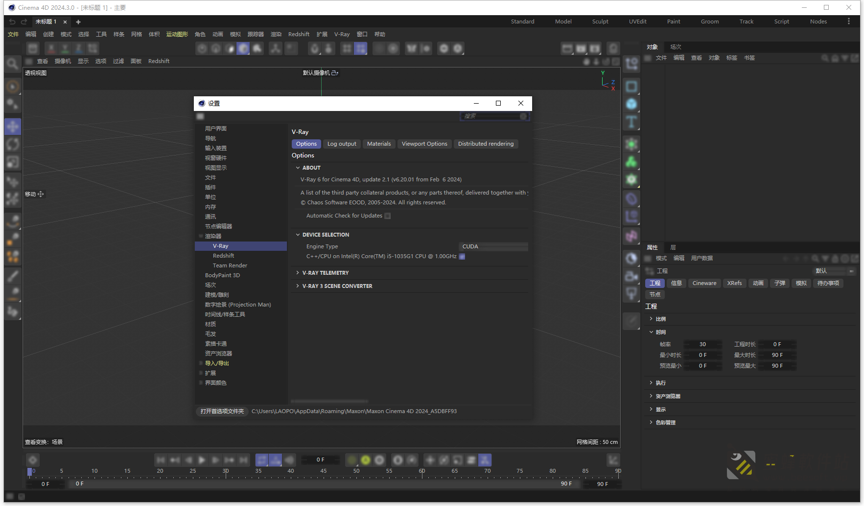This screenshot has height=506, width=864.
Task: Open the 默认 preset dropdown in attributes
Action: (x=834, y=271)
